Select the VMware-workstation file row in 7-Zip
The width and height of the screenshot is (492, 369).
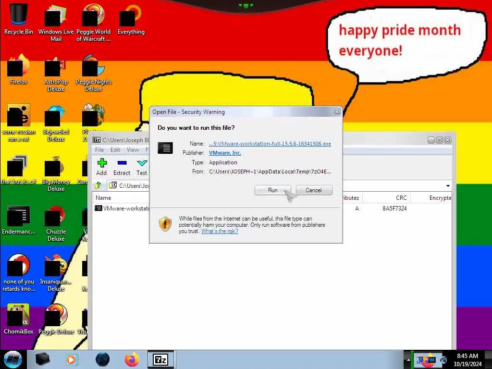(x=123, y=209)
